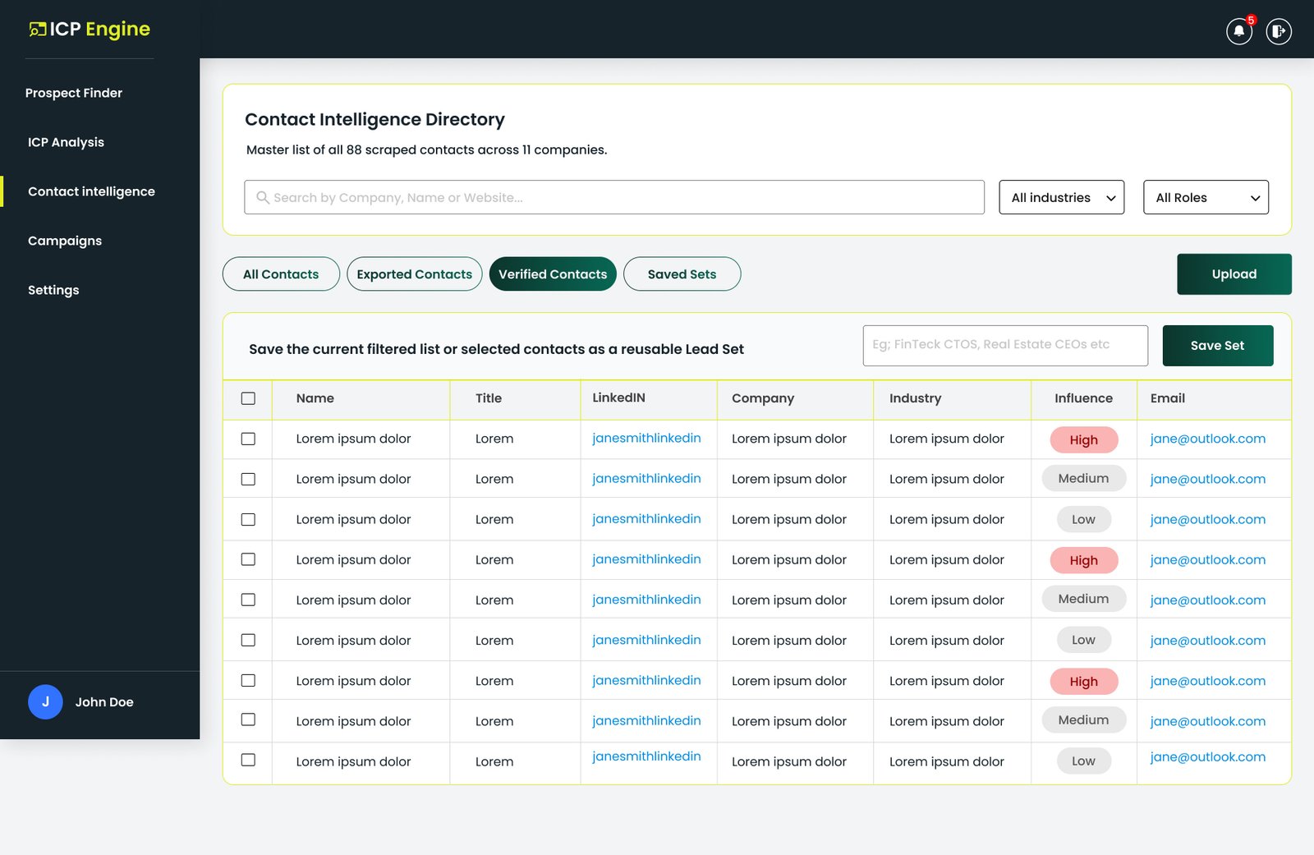This screenshot has width=1314, height=855.
Task: Check the first contact row checkbox
Action: [x=248, y=439]
